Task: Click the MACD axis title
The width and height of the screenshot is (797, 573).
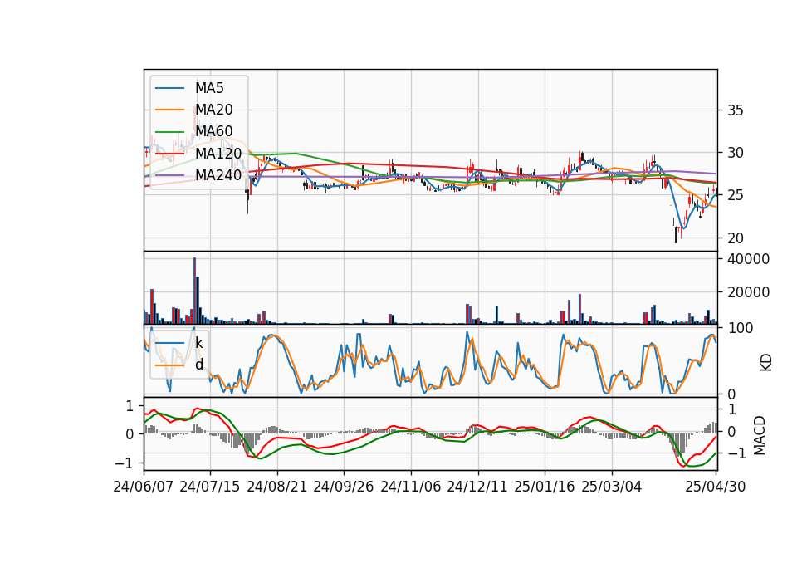Action: point(760,435)
